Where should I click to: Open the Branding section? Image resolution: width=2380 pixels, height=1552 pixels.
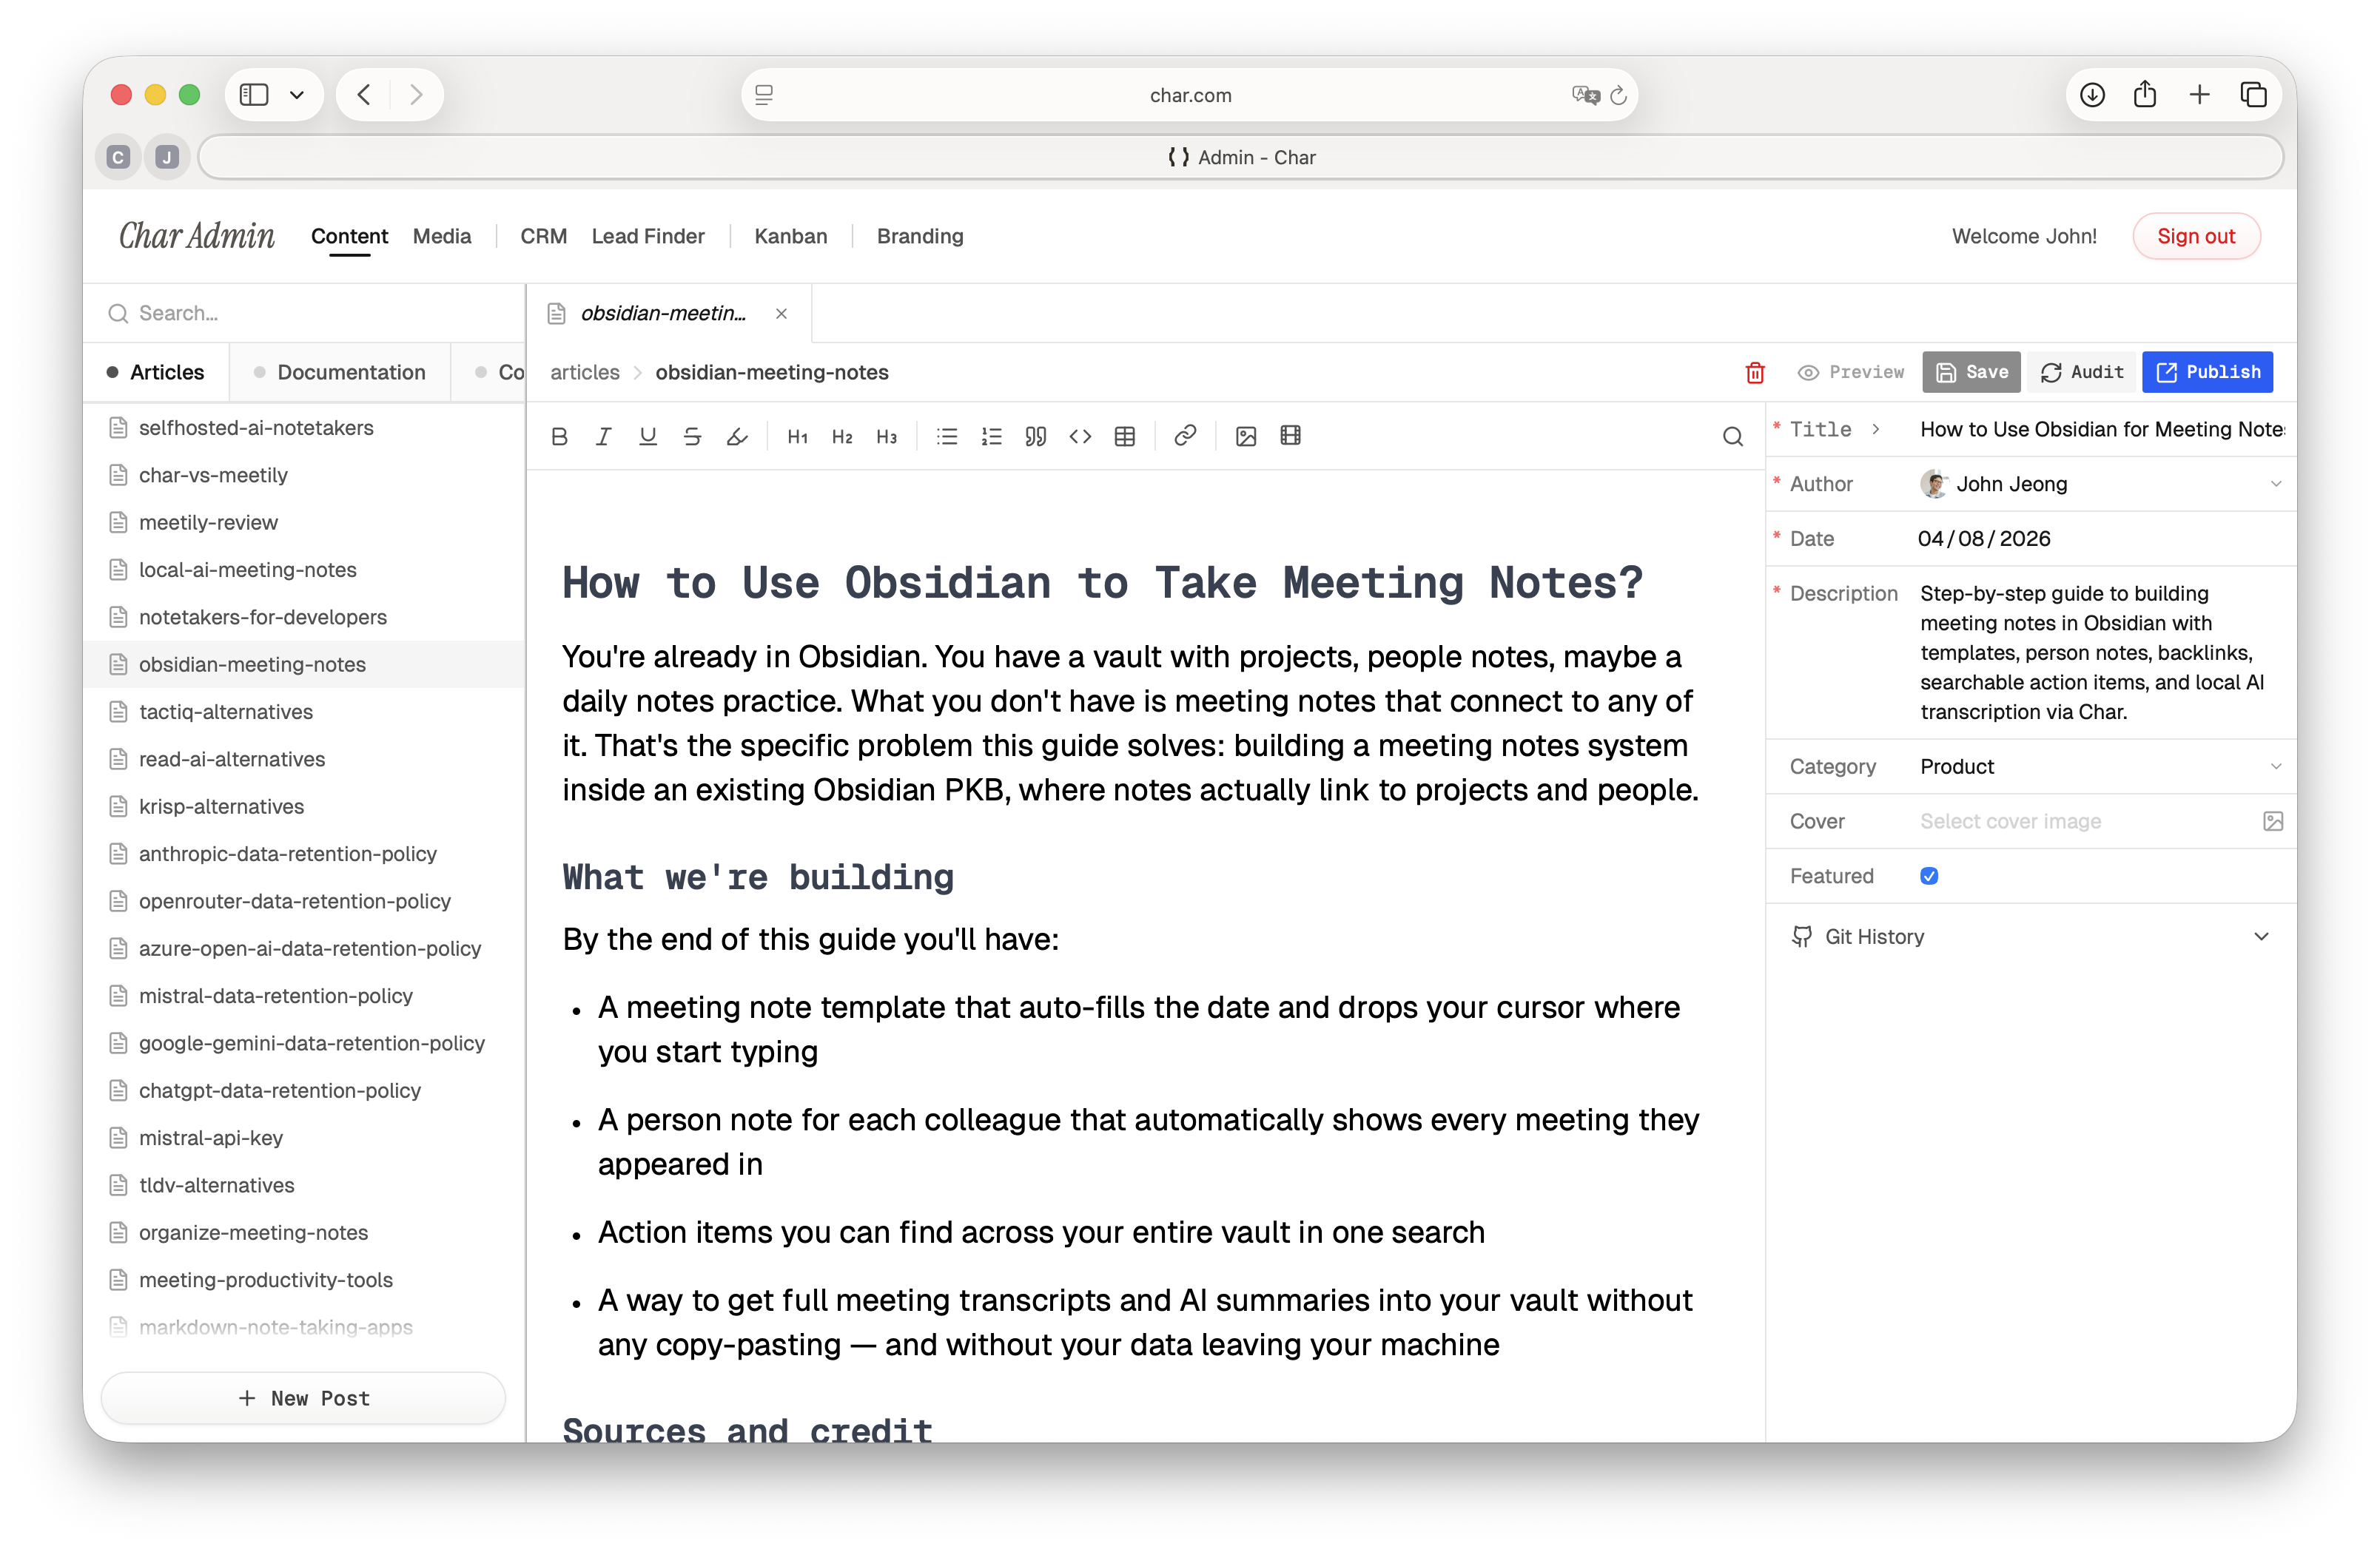(x=920, y=236)
